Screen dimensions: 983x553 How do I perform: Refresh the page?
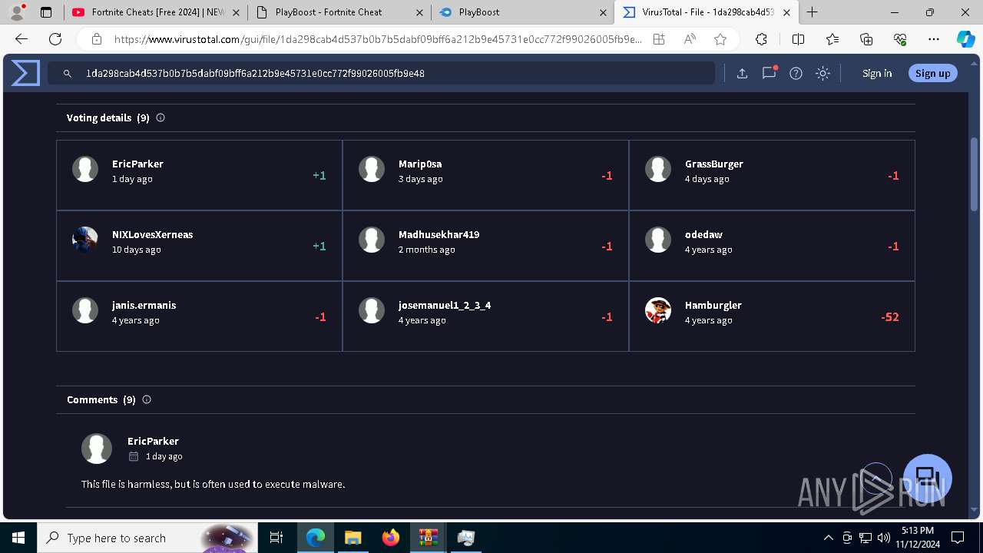pyautogui.click(x=55, y=39)
